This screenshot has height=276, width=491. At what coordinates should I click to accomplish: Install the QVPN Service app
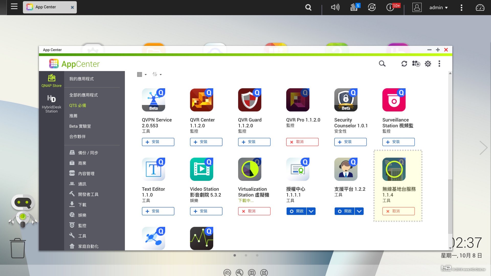[x=158, y=142]
